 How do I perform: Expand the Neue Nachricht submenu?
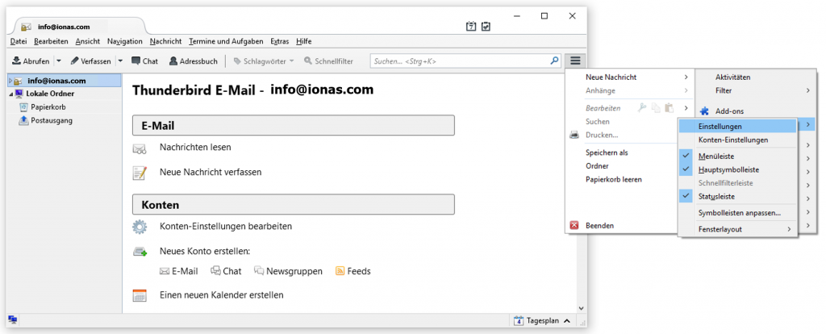pyautogui.click(x=686, y=77)
